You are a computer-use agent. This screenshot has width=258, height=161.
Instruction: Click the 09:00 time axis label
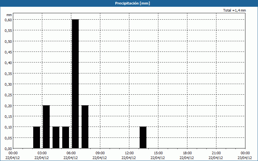tap(100, 153)
